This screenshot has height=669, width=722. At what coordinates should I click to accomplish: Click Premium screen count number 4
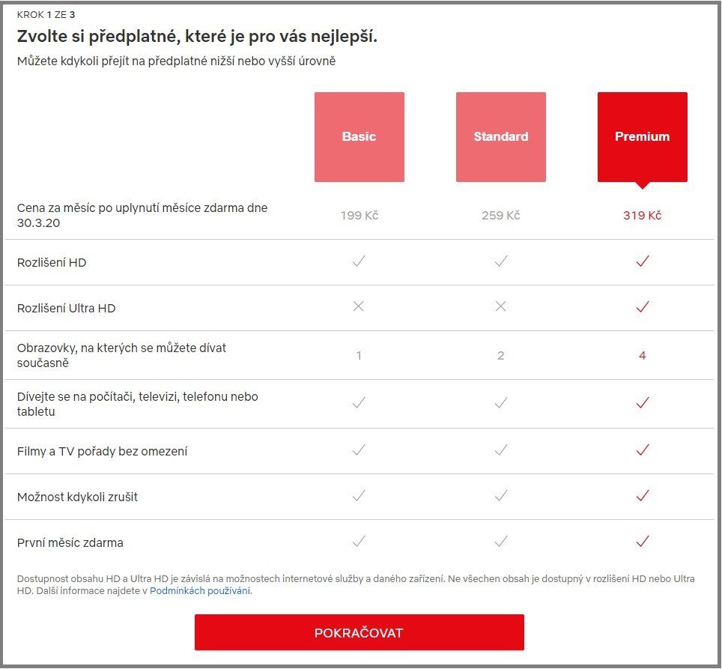tap(642, 355)
